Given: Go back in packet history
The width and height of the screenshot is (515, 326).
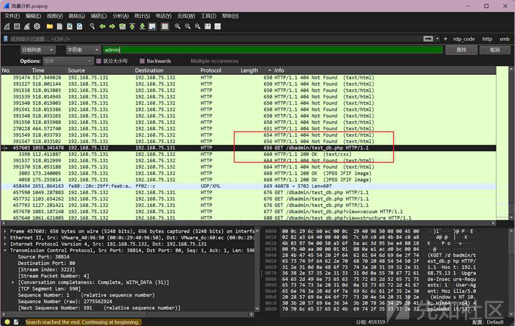Looking at the screenshot, I should click(102, 26).
